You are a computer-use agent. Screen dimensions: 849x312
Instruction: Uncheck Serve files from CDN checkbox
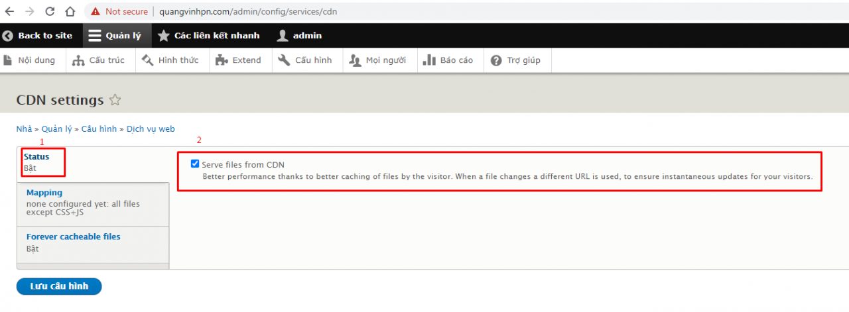(195, 164)
